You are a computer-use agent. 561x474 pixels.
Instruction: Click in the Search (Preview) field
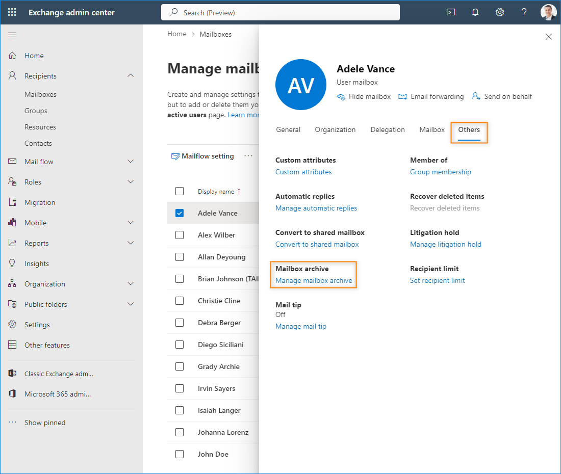tap(280, 13)
